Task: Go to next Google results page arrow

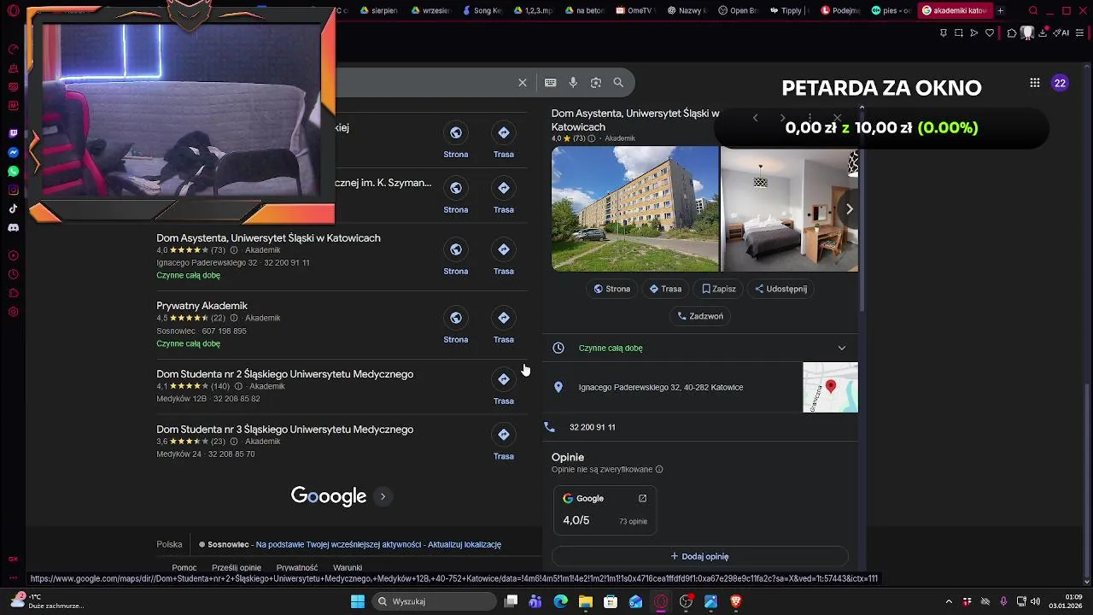Action: click(383, 496)
